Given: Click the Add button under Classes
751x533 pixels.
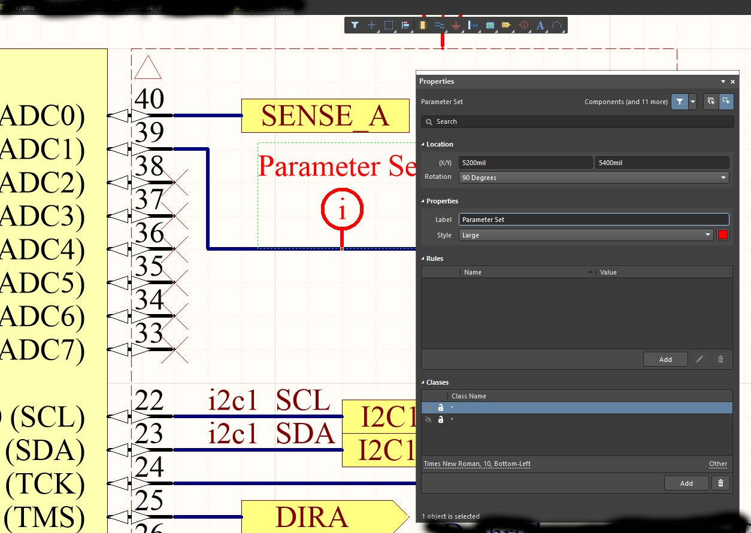Looking at the screenshot, I should coord(686,483).
